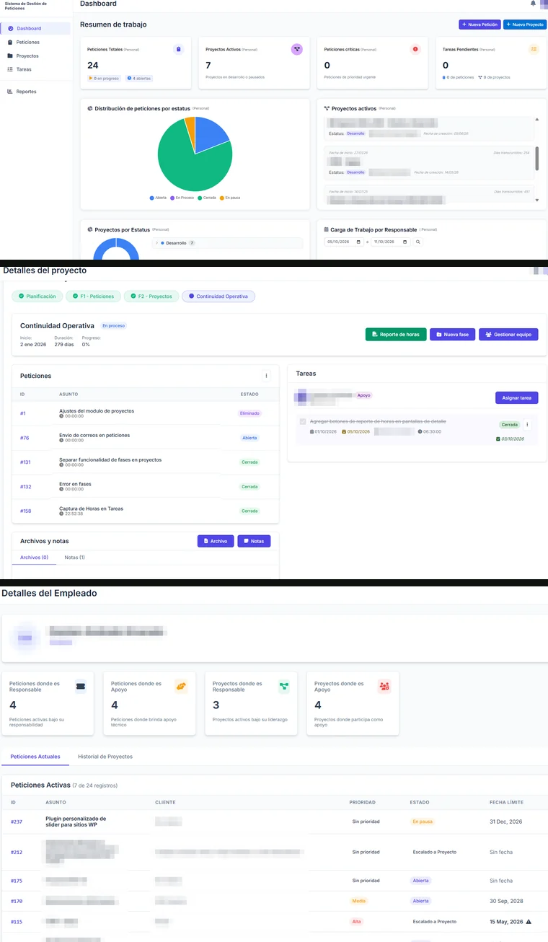The height and width of the screenshot is (942, 548).
Task: Click the Gestionar equipo button
Action: (x=508, y=335)
